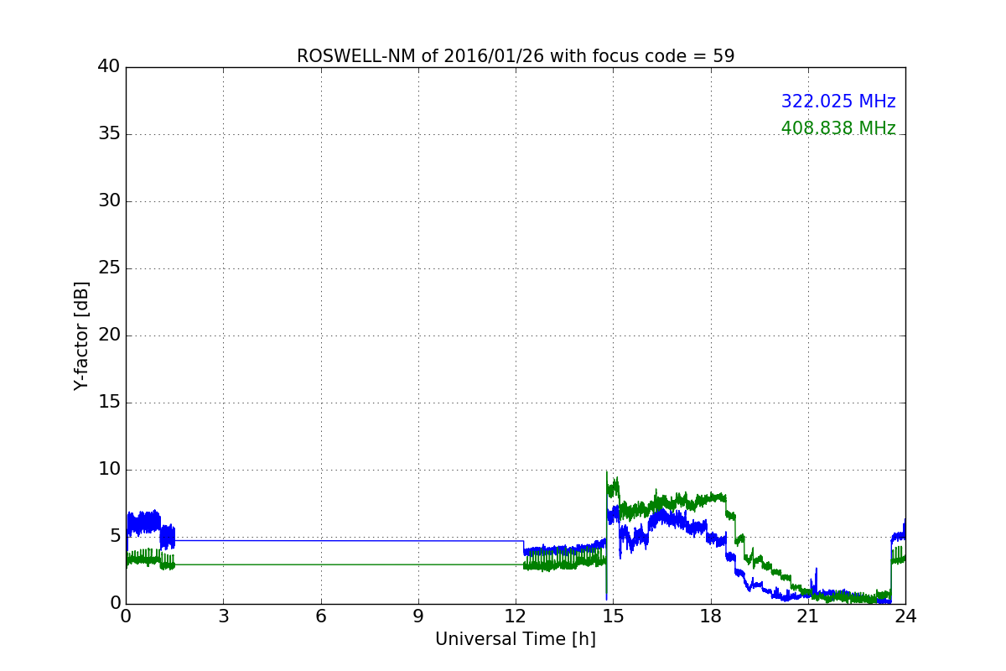Click the Universal Time [h] axis label

tap(516, 639)
